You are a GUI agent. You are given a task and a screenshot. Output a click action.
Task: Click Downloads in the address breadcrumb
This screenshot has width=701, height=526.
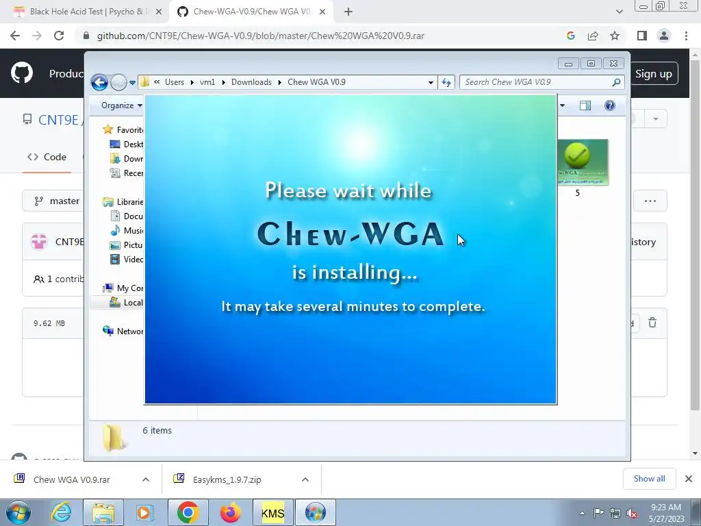coord(251,82)
